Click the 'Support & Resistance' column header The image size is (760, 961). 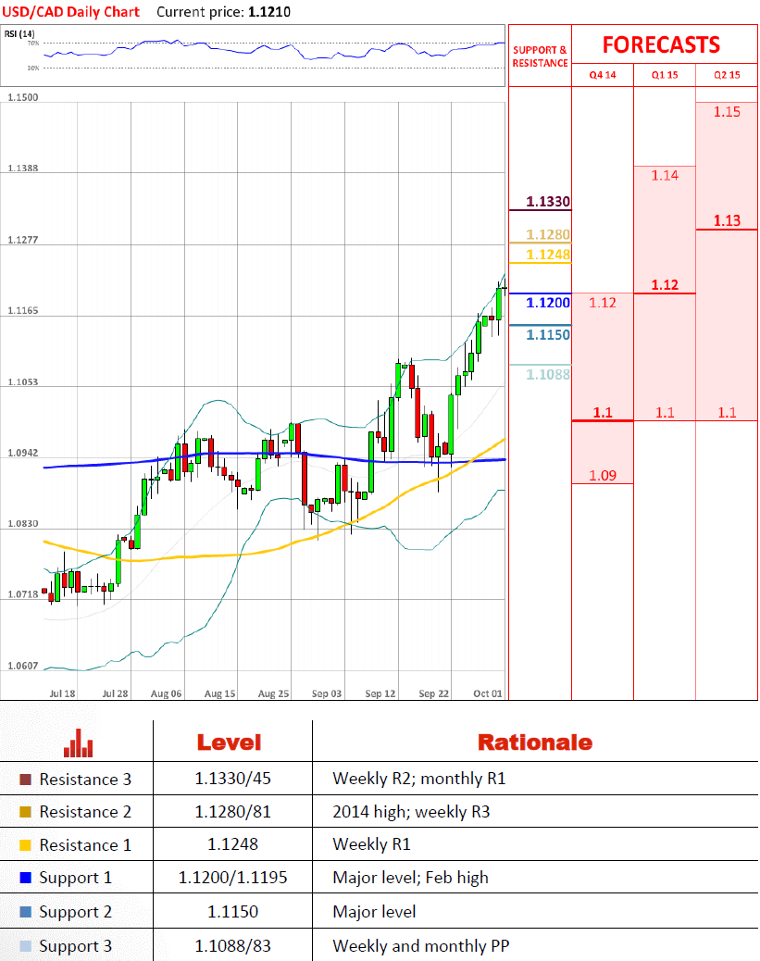click(540, 56)
